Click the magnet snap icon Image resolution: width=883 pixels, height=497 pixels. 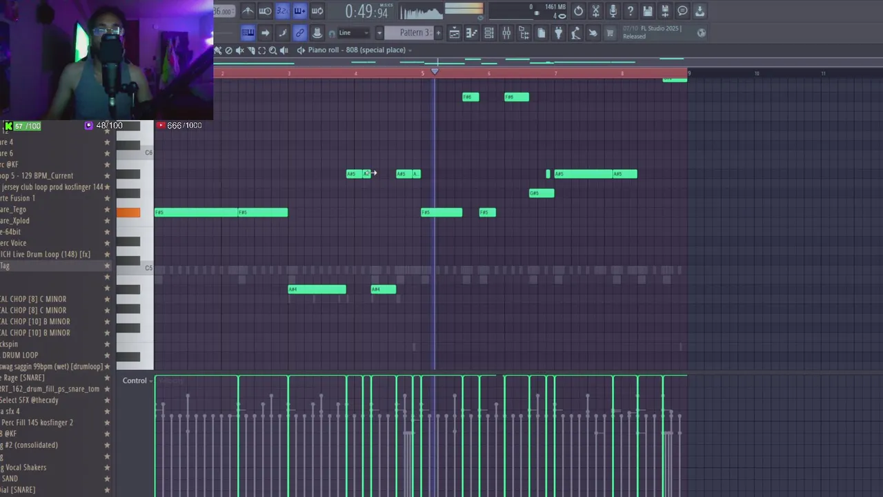click(x=332, y=33)
